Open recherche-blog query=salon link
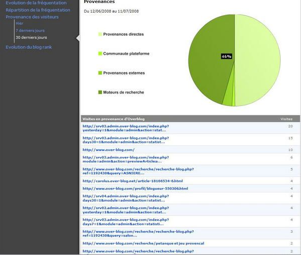 tap(138, 233)
